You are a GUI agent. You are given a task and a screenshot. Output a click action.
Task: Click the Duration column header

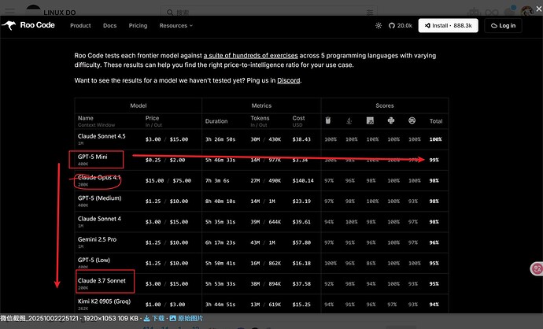tap(216, 121)
